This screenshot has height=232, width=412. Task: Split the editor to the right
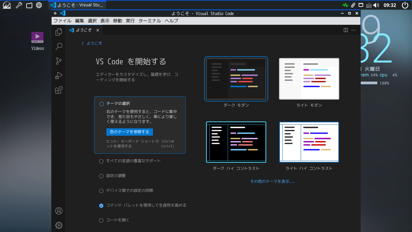[x=346, y=30]
